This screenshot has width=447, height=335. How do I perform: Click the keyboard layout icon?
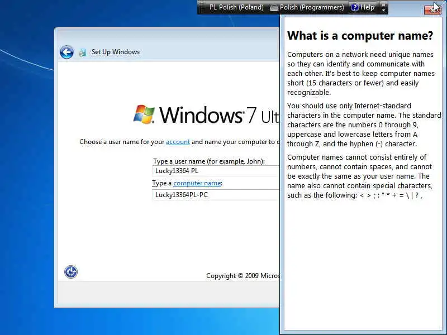pos(274,8)
